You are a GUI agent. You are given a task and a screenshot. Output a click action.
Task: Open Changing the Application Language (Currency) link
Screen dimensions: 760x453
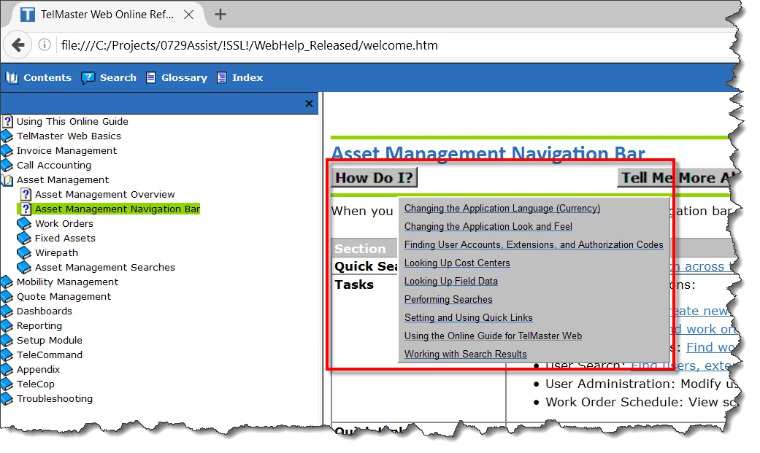click(502, 209)
